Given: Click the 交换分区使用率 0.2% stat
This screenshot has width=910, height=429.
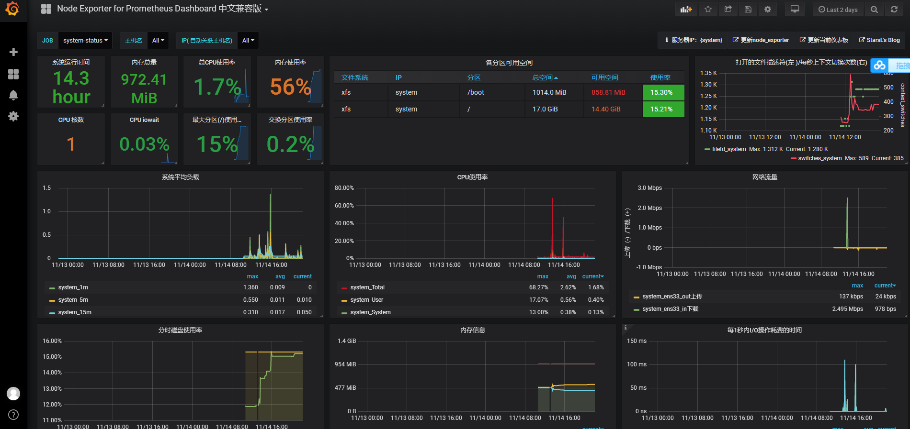Looking at the screenshot, I should 290,139.
